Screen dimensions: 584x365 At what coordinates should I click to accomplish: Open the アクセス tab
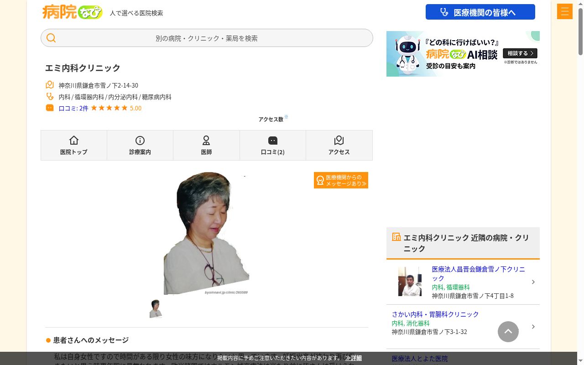339,145
